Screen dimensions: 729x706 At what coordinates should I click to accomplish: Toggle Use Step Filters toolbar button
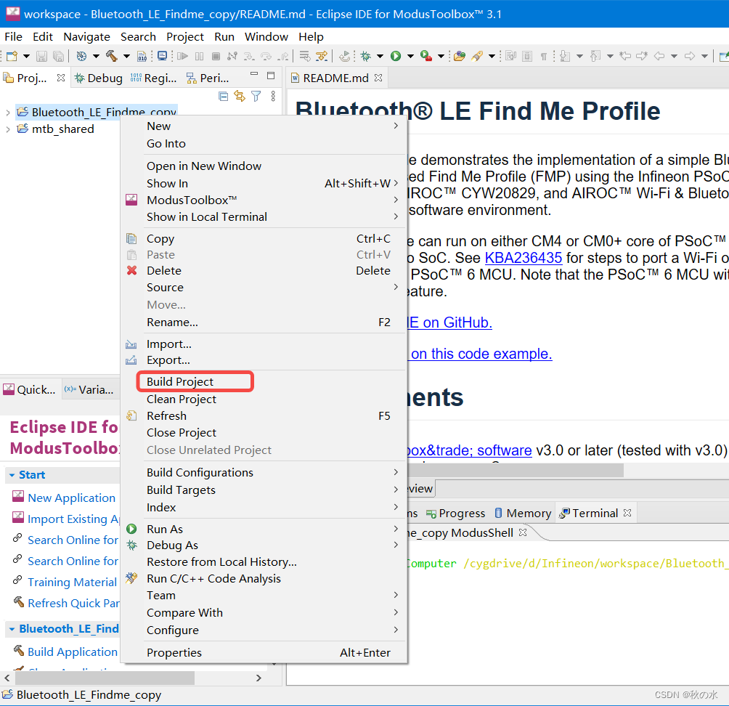322,56
